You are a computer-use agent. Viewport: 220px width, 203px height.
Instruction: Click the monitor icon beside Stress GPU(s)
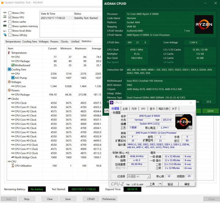(x=5, y=35)
